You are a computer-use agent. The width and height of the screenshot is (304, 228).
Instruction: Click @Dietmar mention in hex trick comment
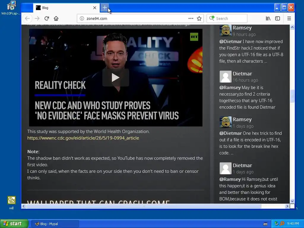pos(230,133)
